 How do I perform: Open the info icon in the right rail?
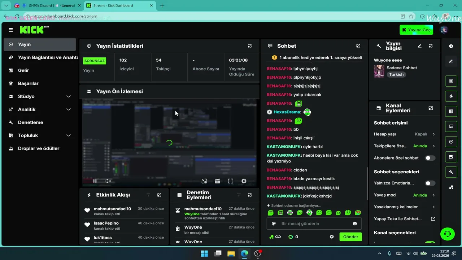click(x=451, y=46)
